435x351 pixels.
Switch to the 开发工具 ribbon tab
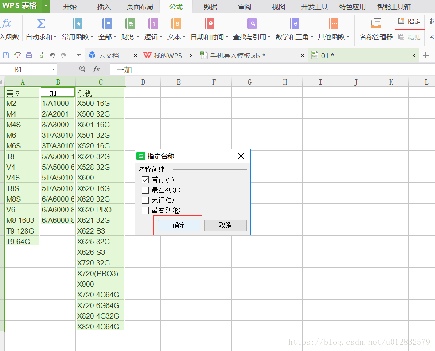tap(315, 7)
